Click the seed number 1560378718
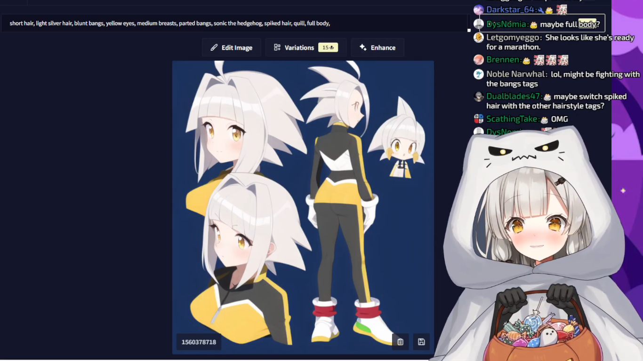 coord(199,342)
